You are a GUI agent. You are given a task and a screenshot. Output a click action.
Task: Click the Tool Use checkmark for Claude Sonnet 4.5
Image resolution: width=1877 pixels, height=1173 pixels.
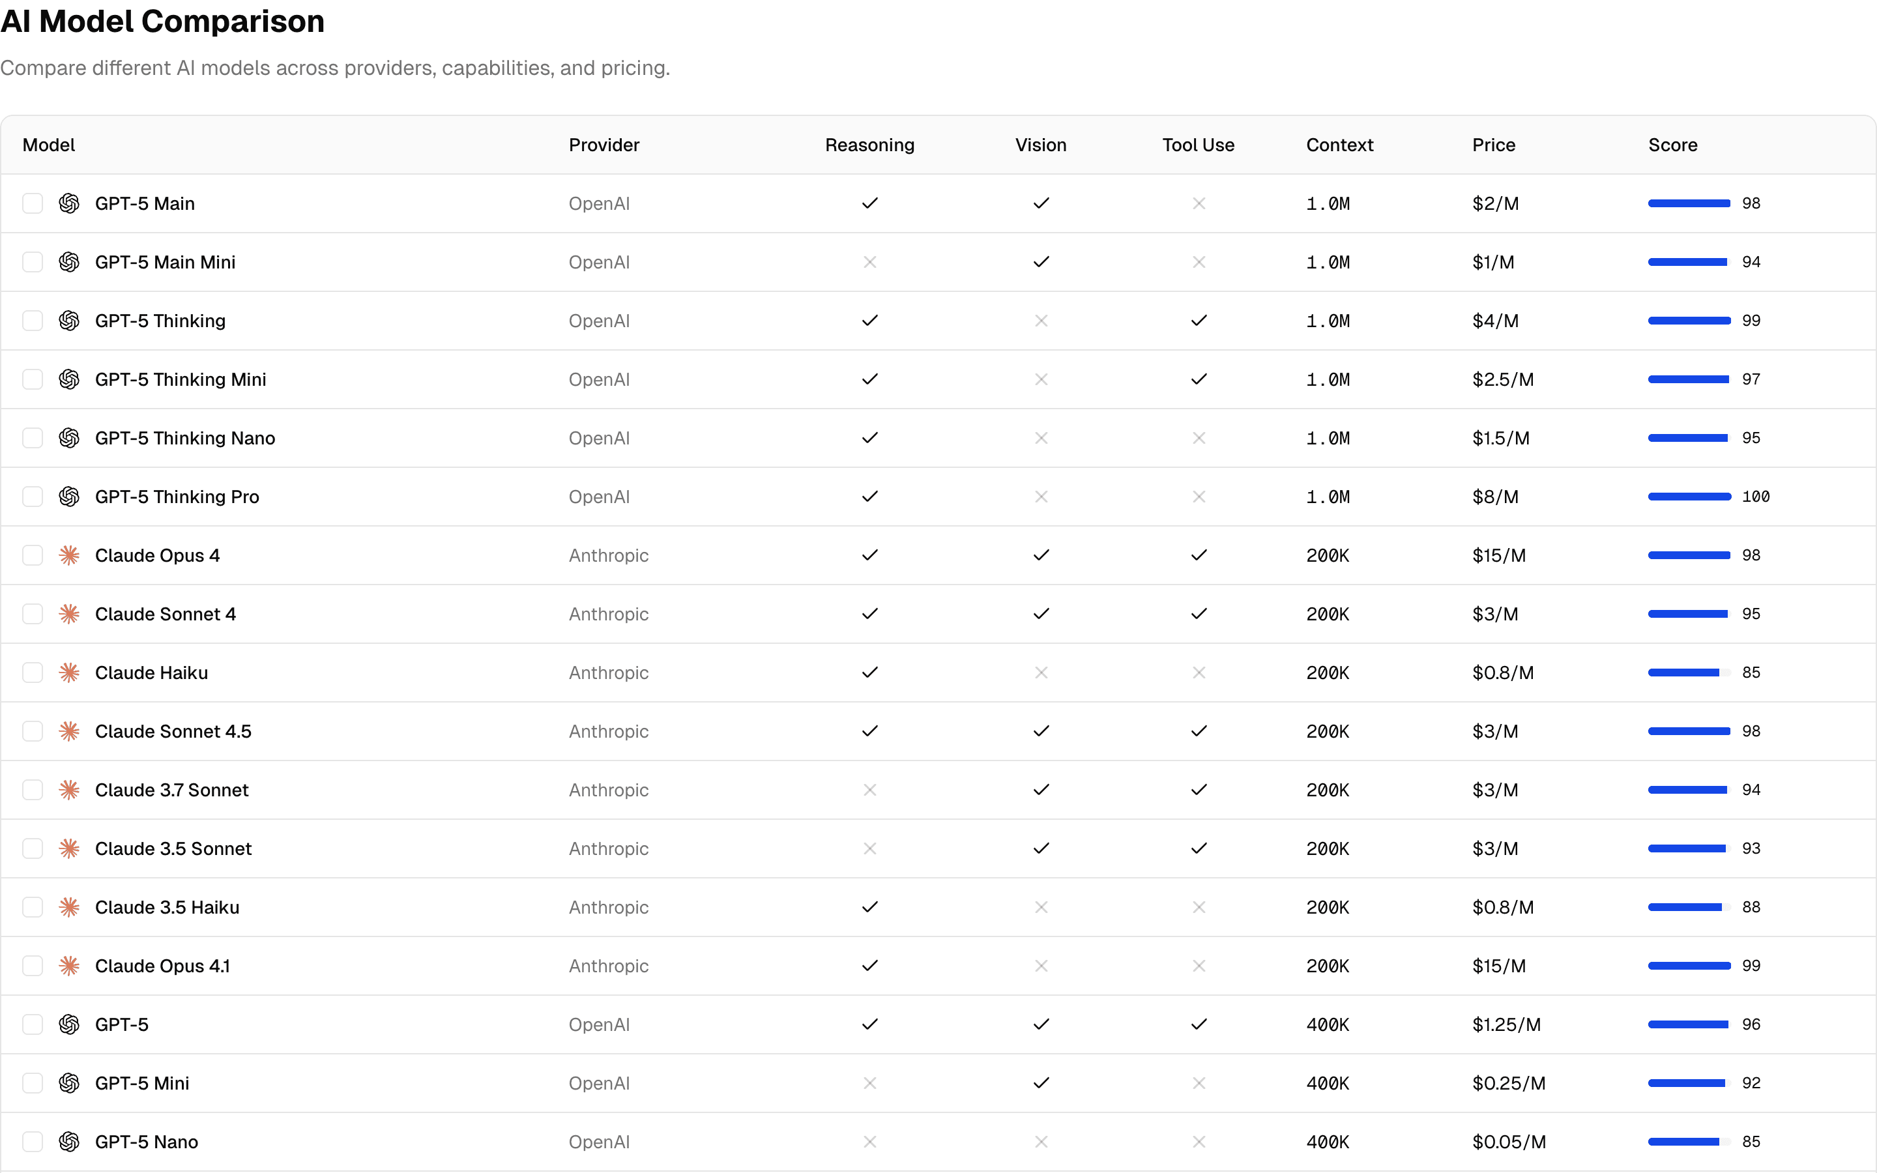pyautogui.click(x=1197, y=730)
